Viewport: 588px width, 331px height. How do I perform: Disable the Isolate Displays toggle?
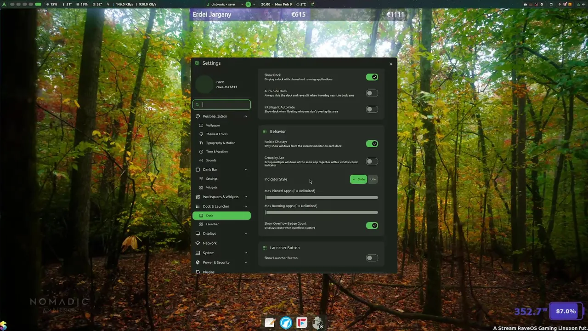point(372,144)
